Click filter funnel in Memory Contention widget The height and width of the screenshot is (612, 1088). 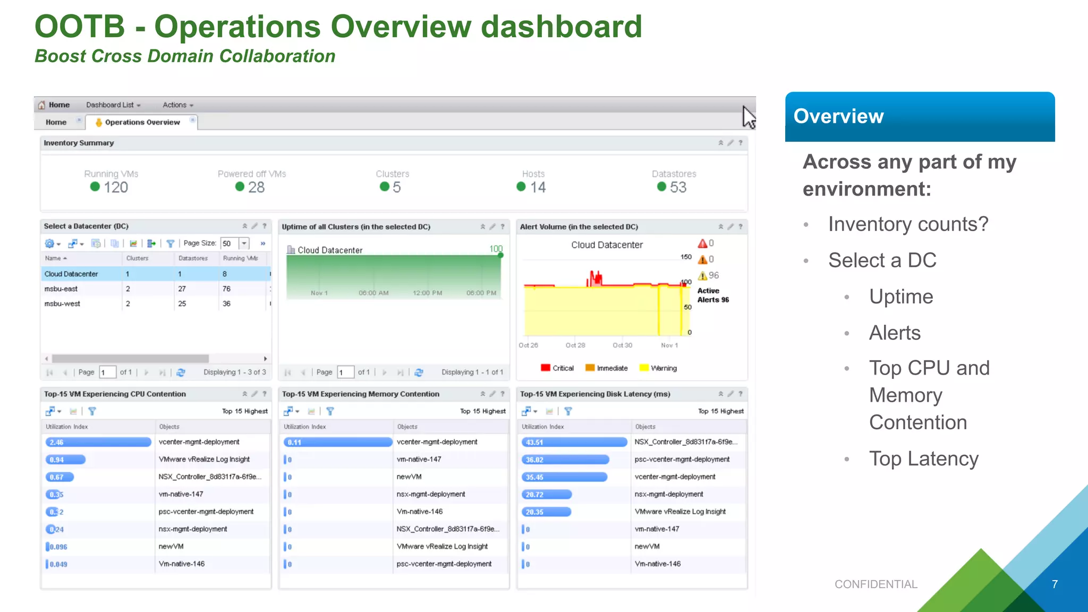(330, 411)
